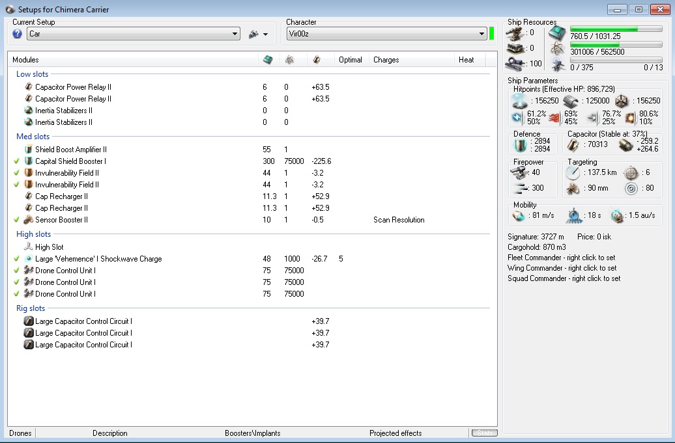675x443 pixels.
Task: Click Fleet Commander right click to set
Action: 562,258
